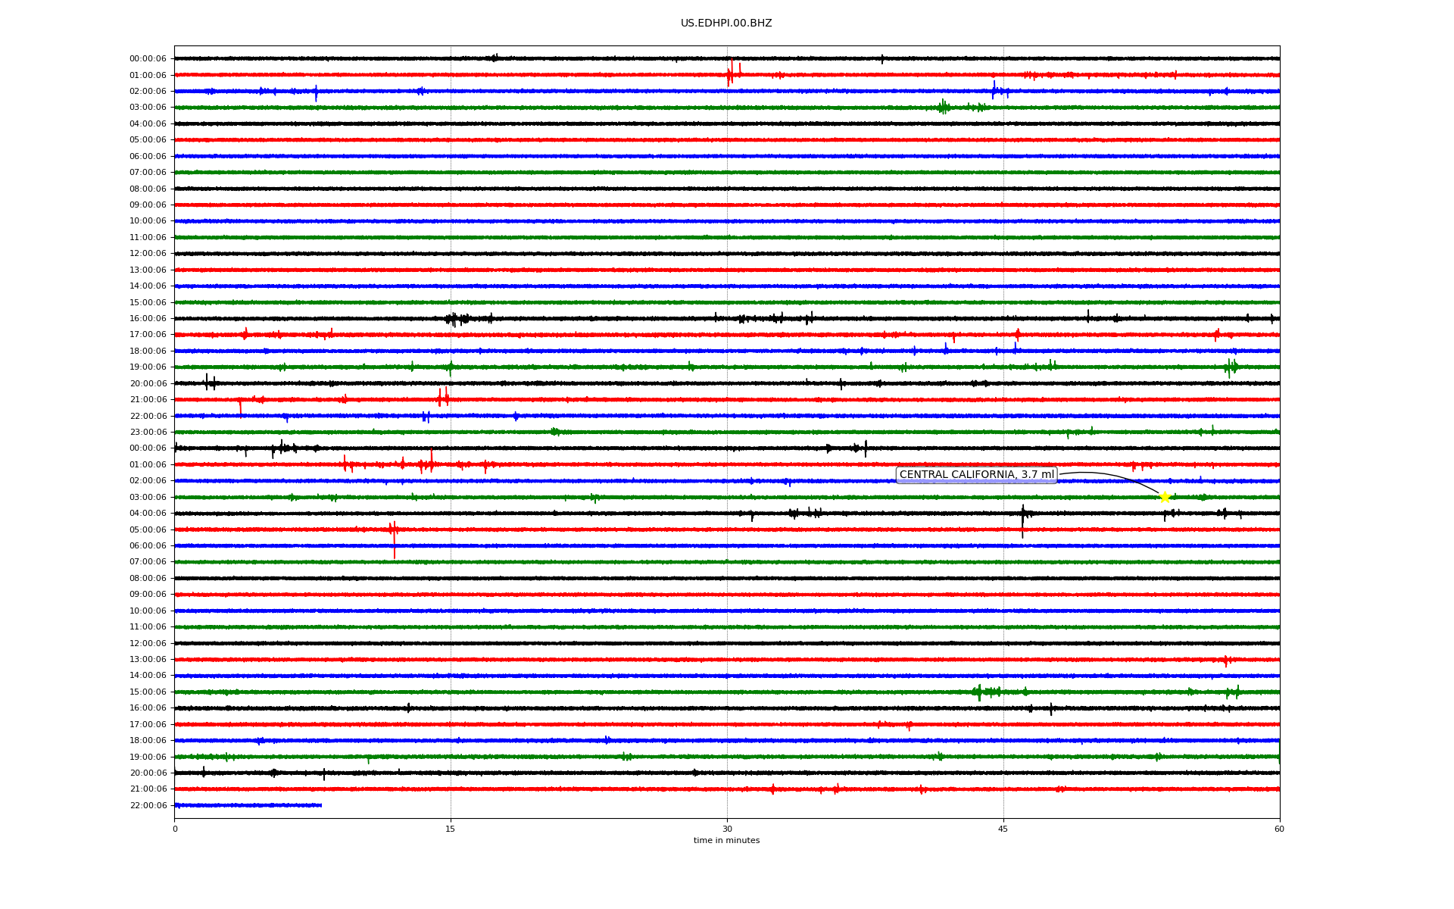The width and height of the screenshot is (1454, 909).
Task: Click the black burst on first 16:00:06 trace
Action: click(453, 319)
